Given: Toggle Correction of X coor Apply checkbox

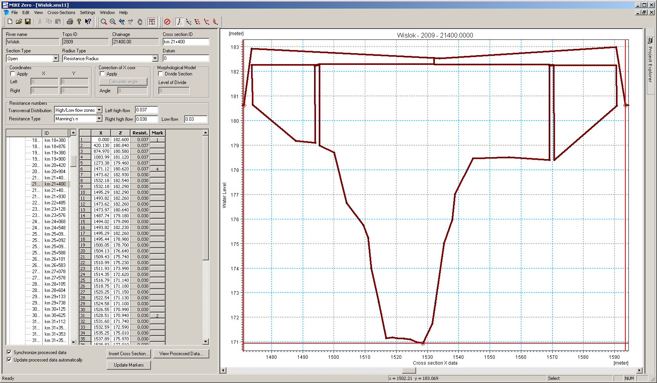Looking at the screenshot, I should click(x=102, y=74).
